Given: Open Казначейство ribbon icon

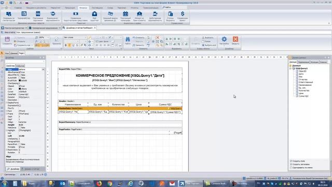Looking at the screenshot, I should click(x=24, y=14).
